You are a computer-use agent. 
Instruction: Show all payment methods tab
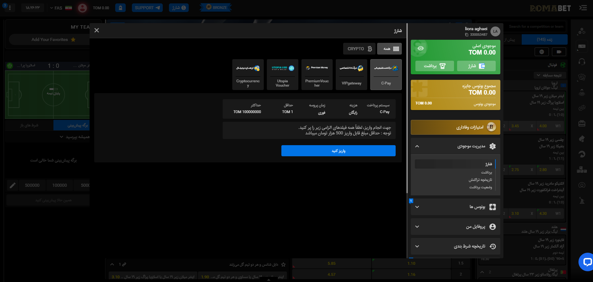point(389,49)
